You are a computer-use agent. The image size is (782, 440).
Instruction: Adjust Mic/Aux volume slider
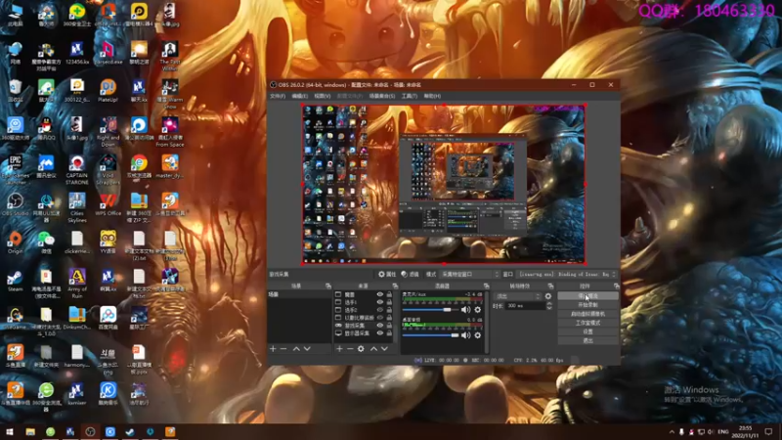(430, 310)
